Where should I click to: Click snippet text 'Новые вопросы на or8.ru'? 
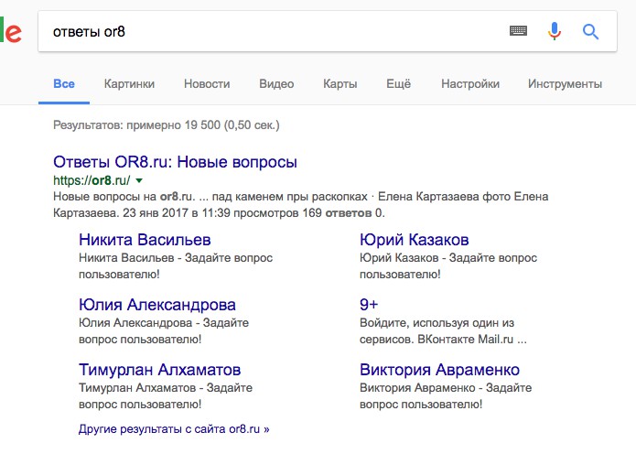click(x=124, y=197)
